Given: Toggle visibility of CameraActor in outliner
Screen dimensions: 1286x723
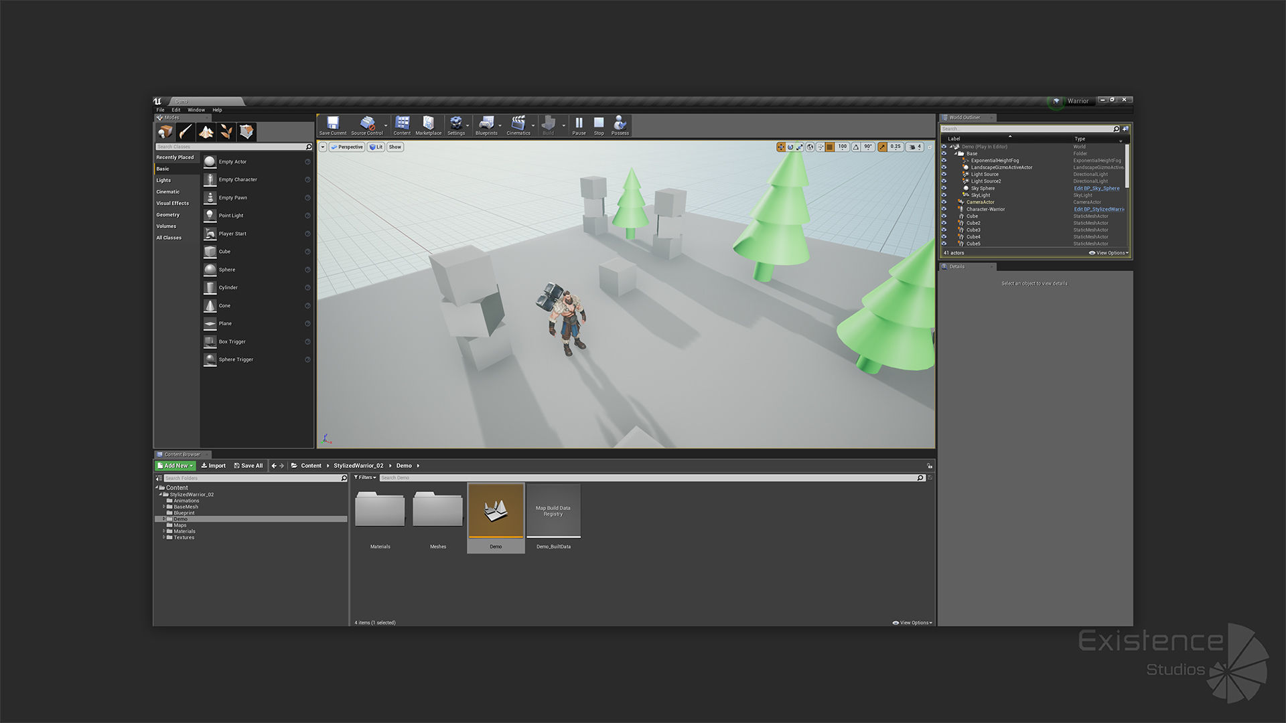Looking at the screenshot, I should click(x=944, y=202).
